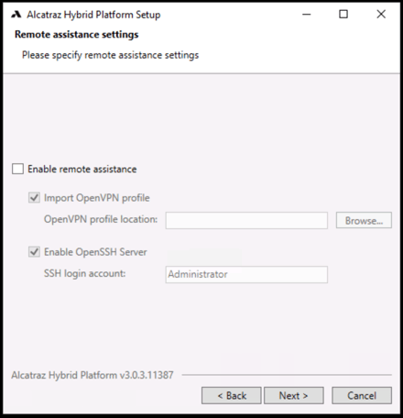Proceed with the Next > button
This screenshot has height=418, width=403.
294,396
